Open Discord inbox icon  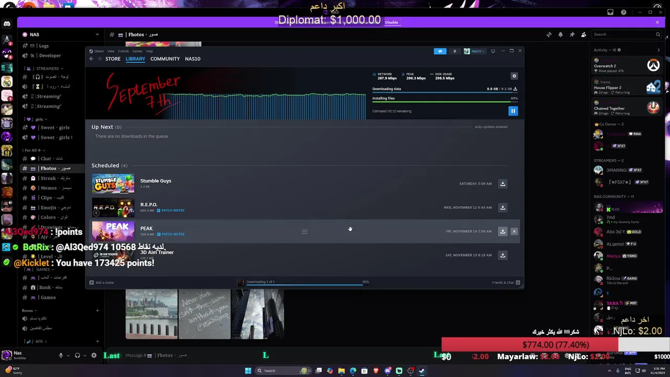610,13
